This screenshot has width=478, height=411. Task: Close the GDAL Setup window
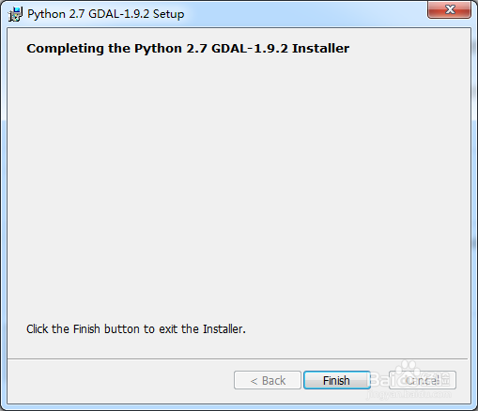449,9
